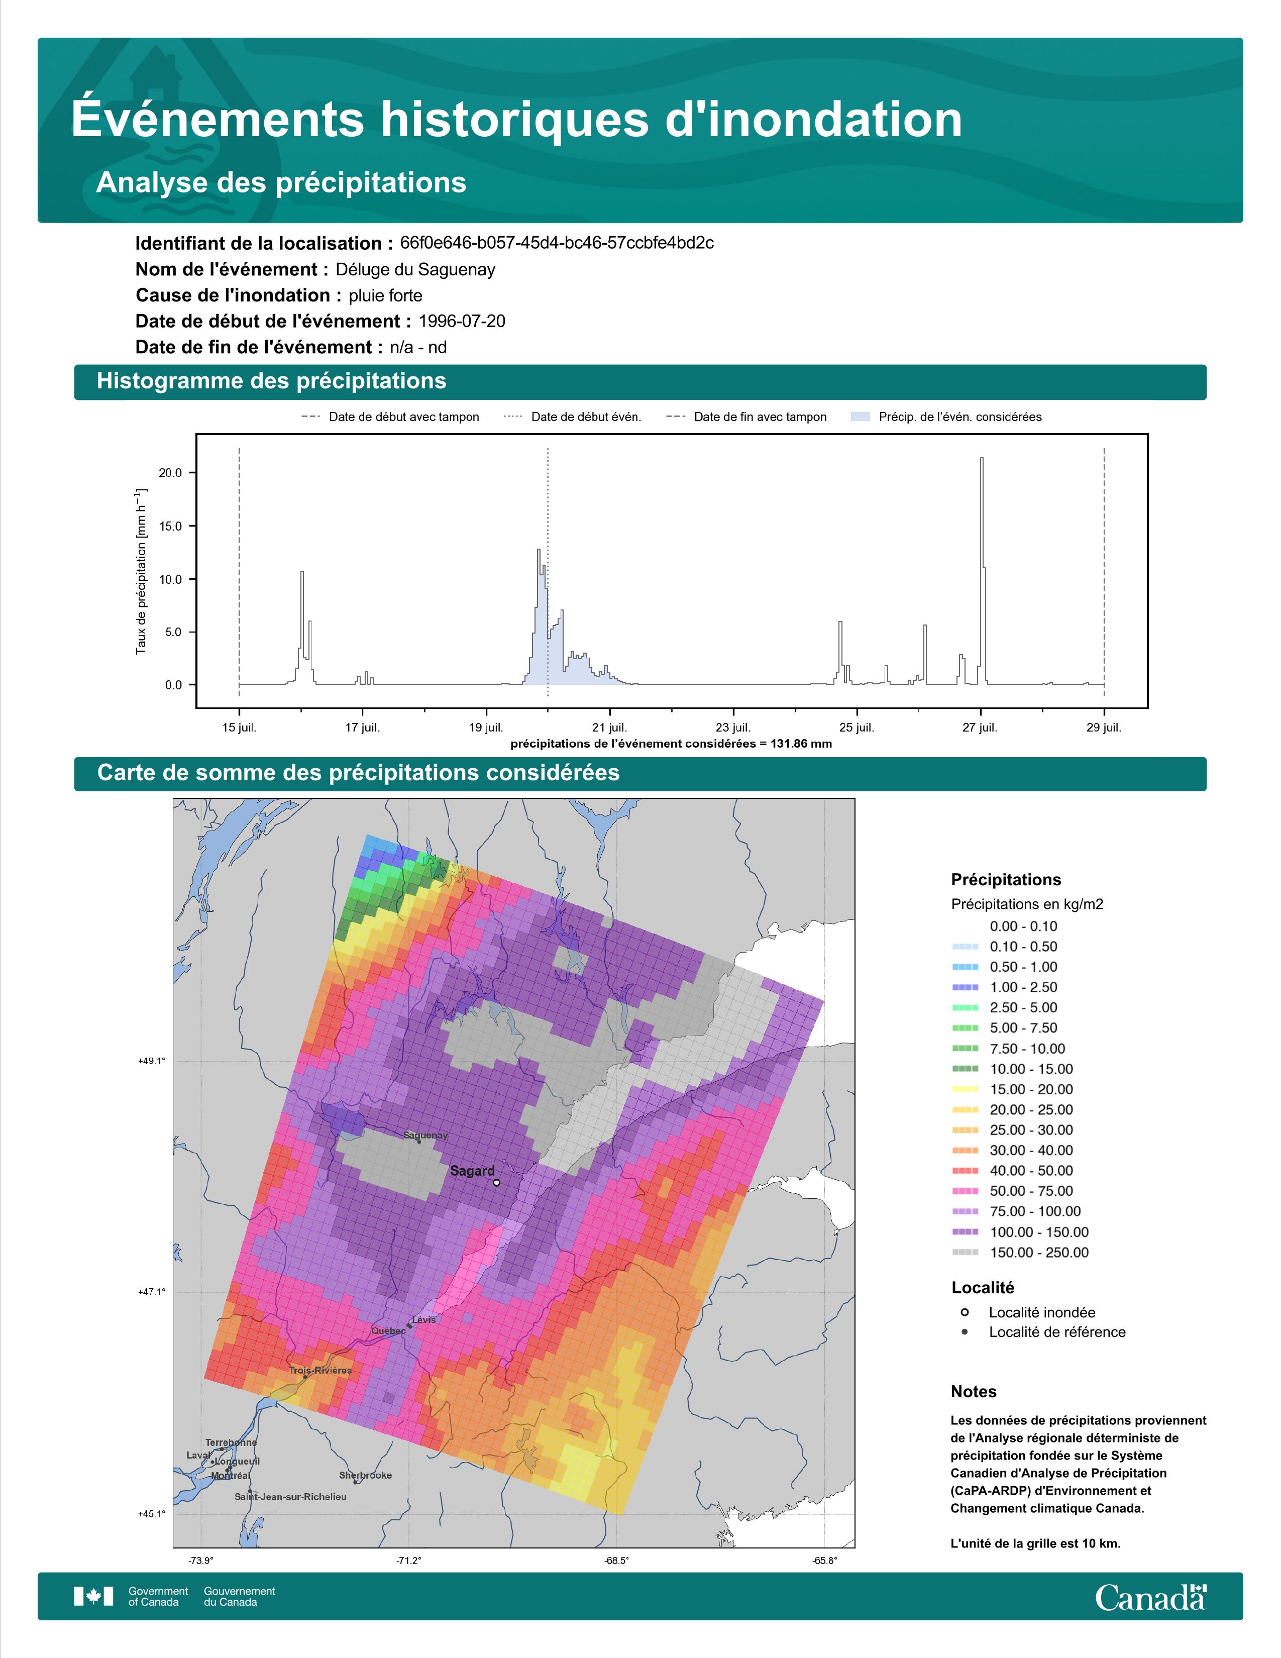Image resolution: width=1281 pixels, height=1658 pixels.
Task: Click the Trois-Rivières locality dot on map
Action: click(x=305, y=1377)
